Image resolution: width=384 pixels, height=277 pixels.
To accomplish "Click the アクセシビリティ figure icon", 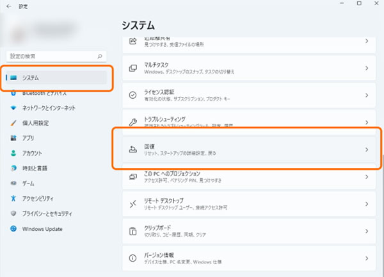I will [13, 198].
